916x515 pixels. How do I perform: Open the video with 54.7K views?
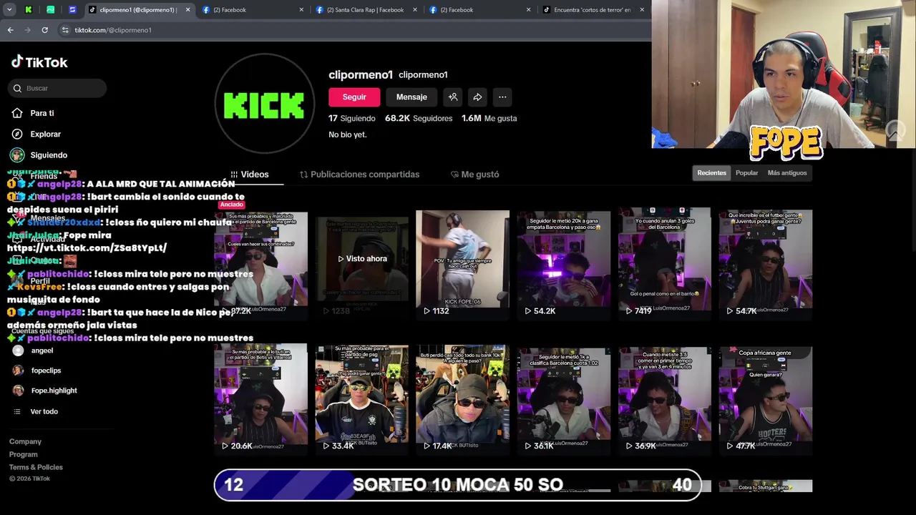(766, 264)
